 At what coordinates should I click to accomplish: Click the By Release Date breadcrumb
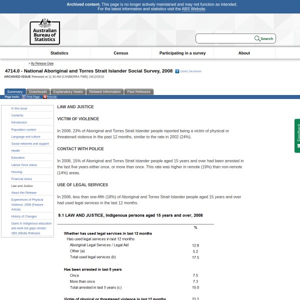click(42, 63)
